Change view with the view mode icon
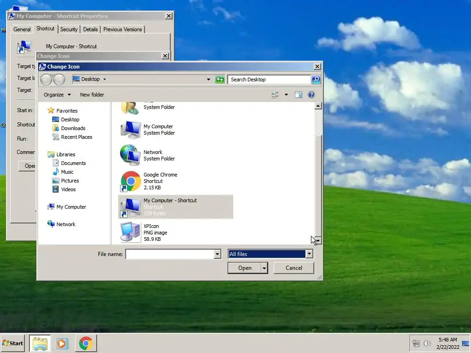Screen dimensions: 471x353 point(275,95)
